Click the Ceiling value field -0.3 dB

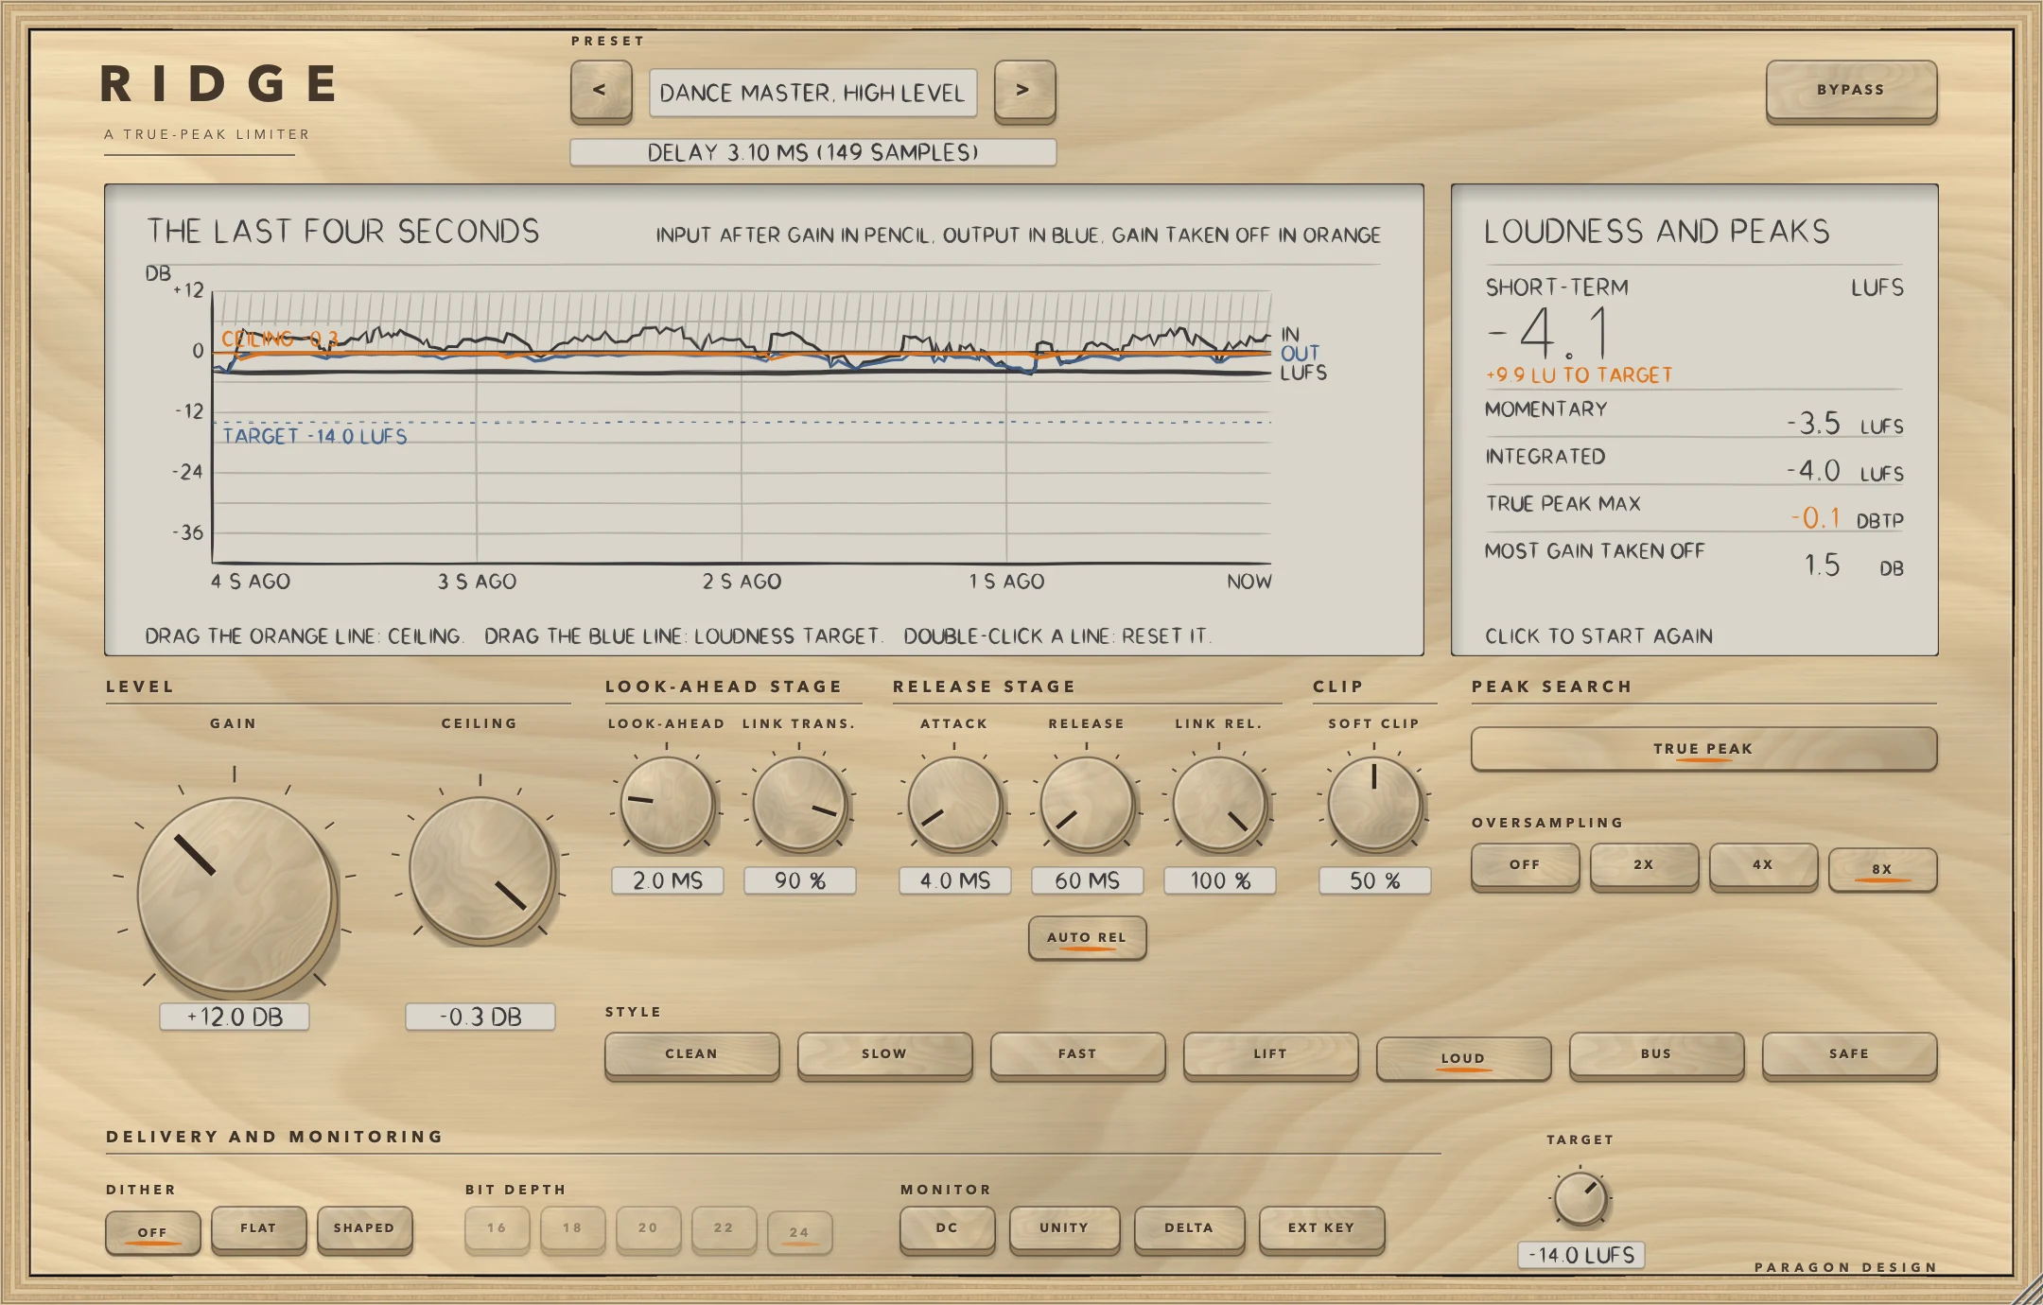[480, 1017]
